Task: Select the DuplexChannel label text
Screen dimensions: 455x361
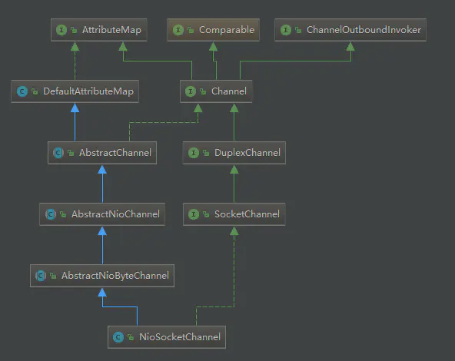Action: point(247,153)
